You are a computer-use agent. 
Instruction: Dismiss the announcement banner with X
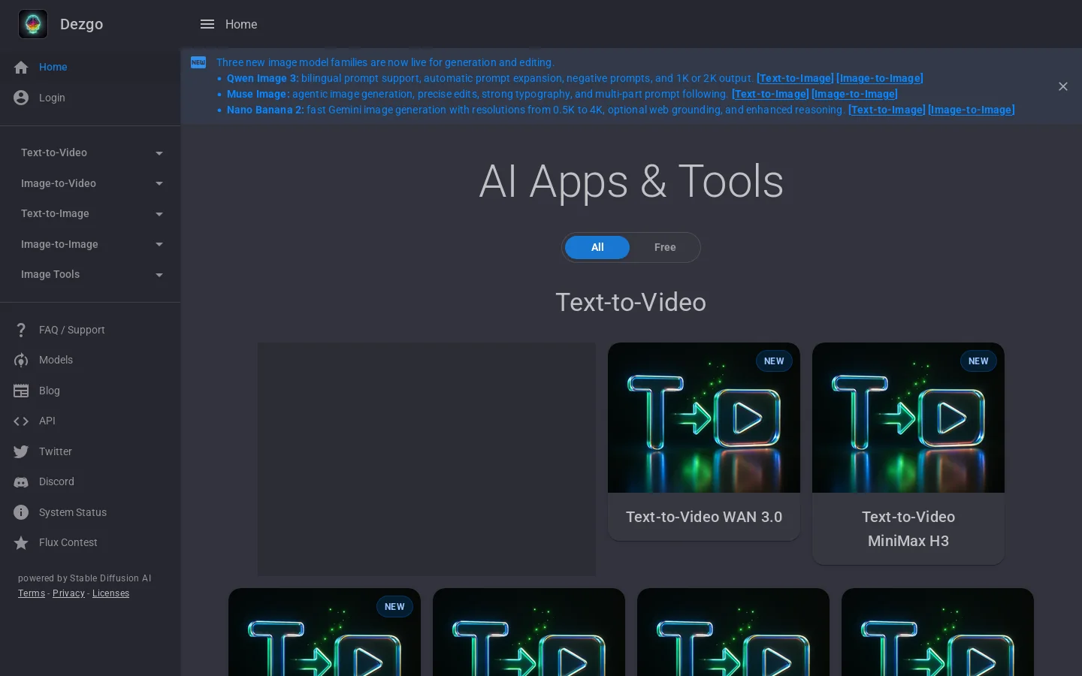click(x=1063, y=86)
